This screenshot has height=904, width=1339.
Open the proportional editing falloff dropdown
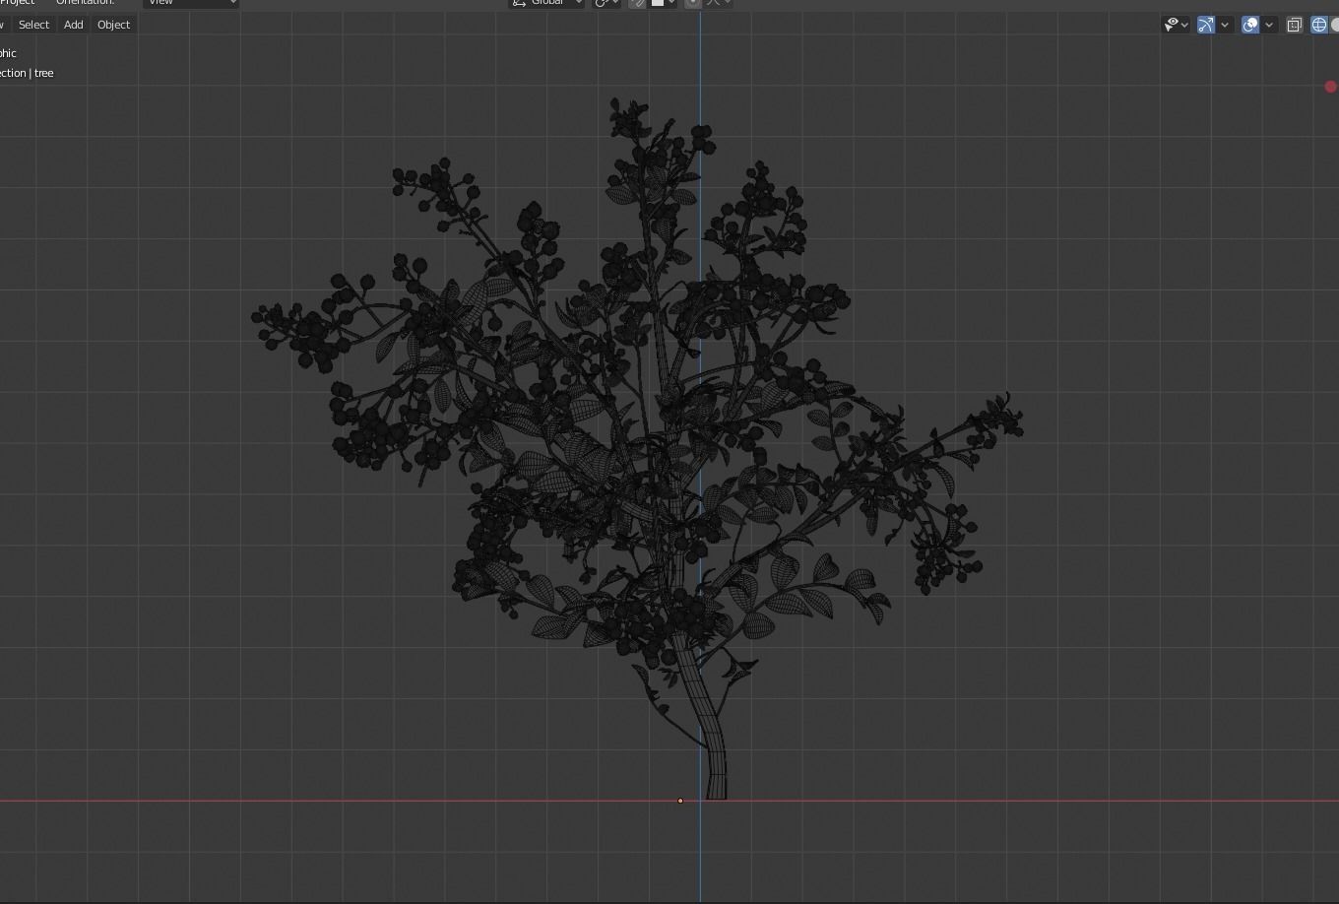tap(717, 3)
